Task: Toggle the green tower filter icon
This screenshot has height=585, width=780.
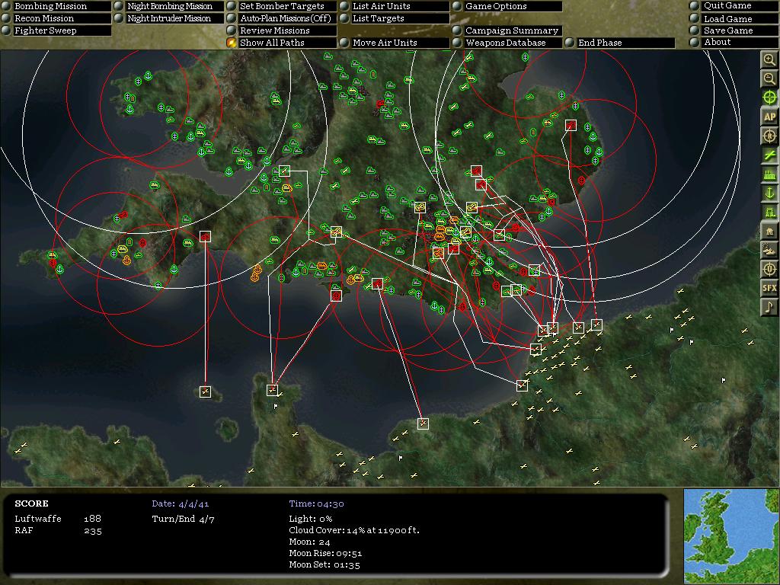Action: pyautogui.click(x=769, y=212)
